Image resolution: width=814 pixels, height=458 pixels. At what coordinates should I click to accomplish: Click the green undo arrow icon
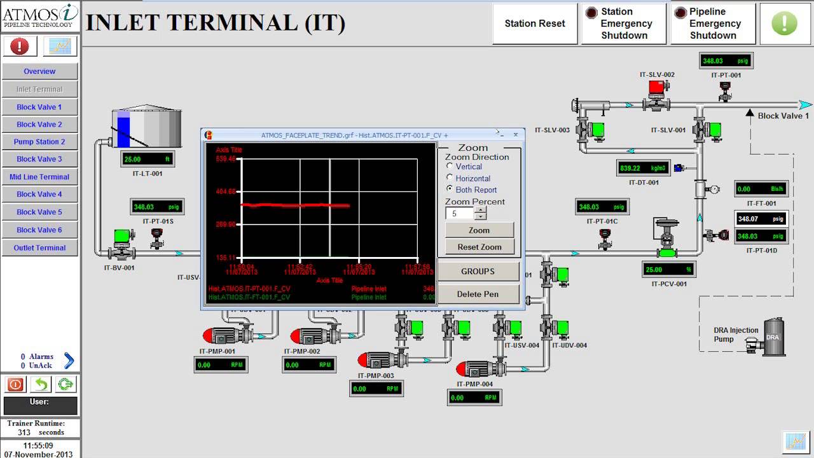point(41,384)
